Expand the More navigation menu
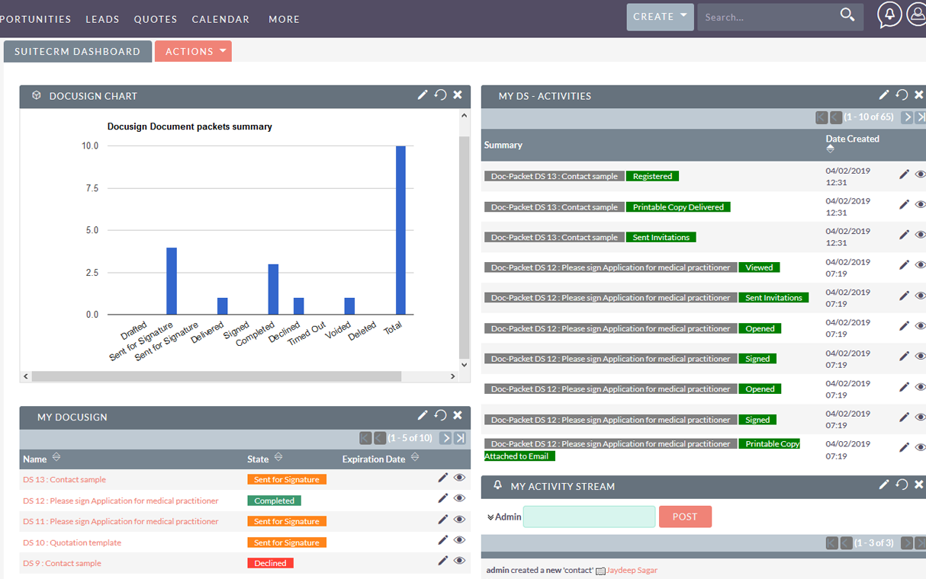This screenshot has height=579, width=926. tap(284, 19)
